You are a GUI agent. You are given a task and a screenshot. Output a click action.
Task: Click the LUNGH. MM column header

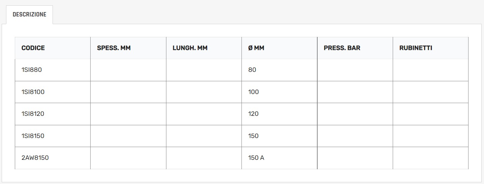[x=190, y=48]
